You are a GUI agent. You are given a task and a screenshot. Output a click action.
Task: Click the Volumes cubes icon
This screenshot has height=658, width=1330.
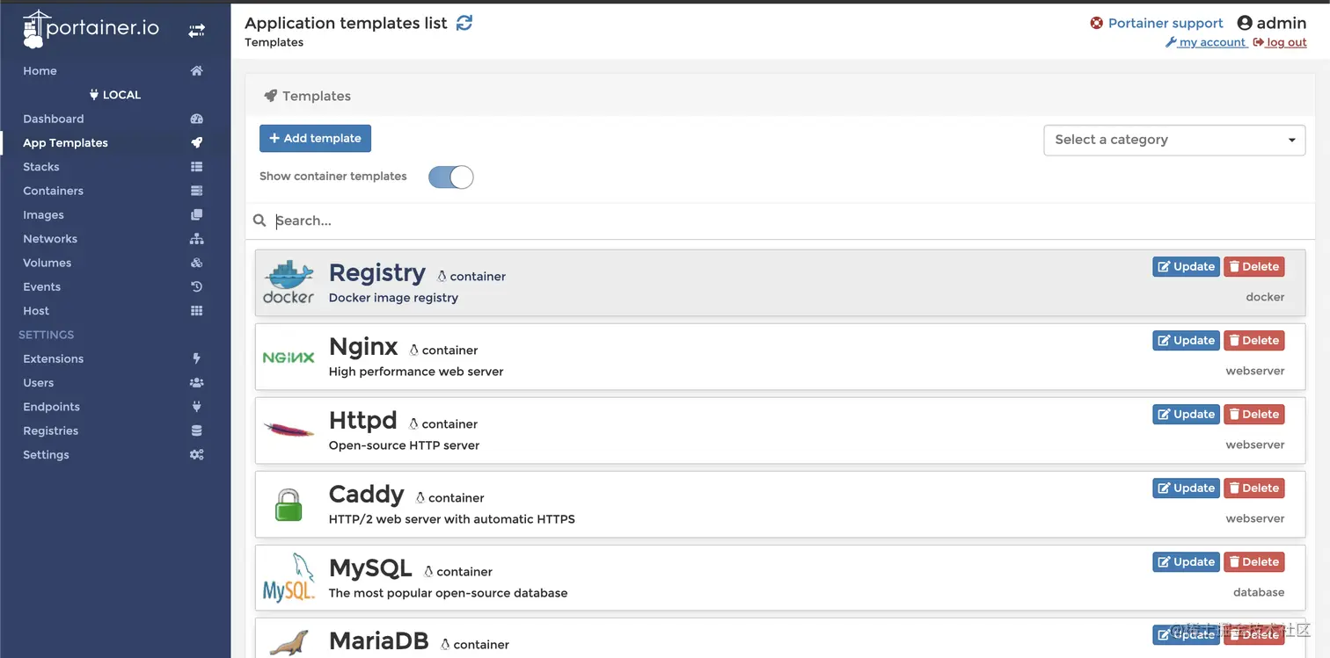[x=197, y=263]
